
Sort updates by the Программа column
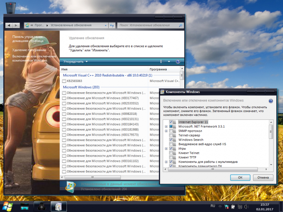pos(164,69)
